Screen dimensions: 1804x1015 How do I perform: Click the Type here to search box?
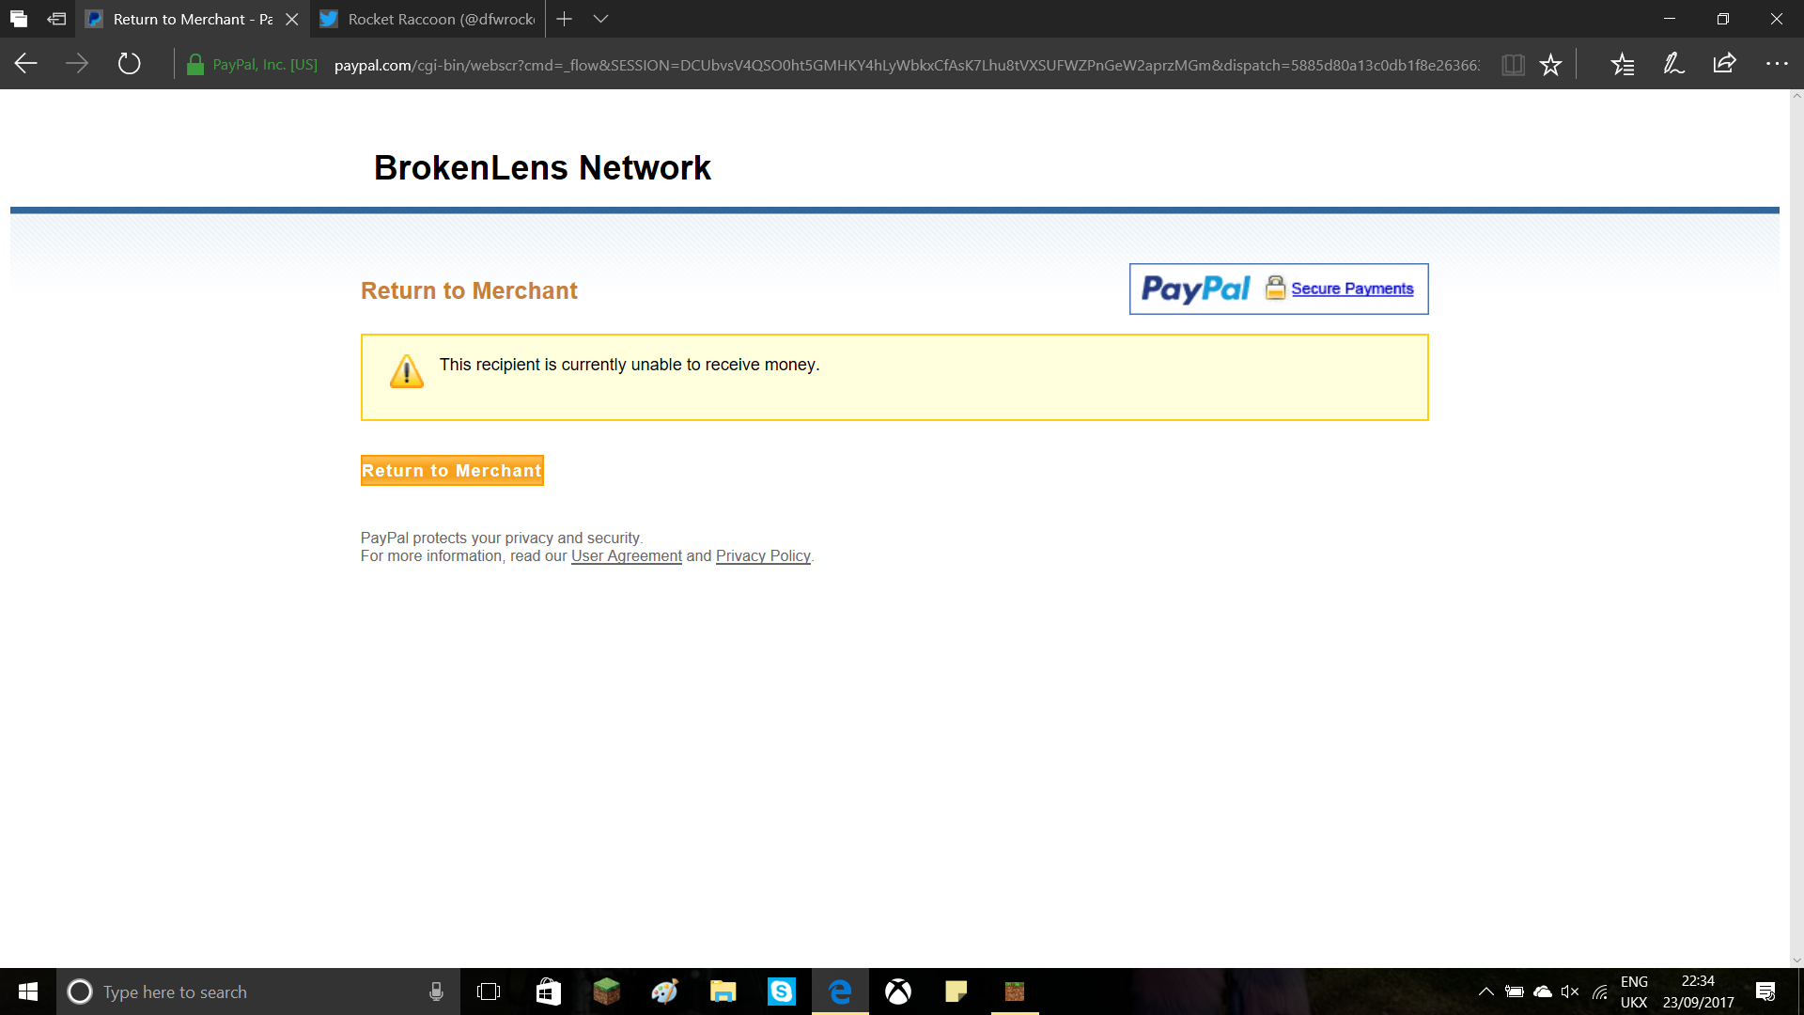258,992
